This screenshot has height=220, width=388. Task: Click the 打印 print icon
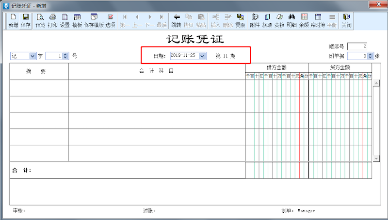(52, 21)
